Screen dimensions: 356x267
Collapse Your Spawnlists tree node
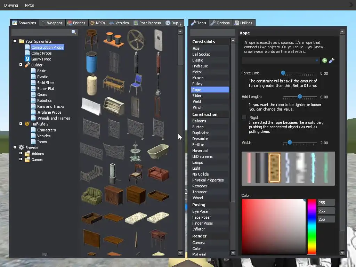15,41
